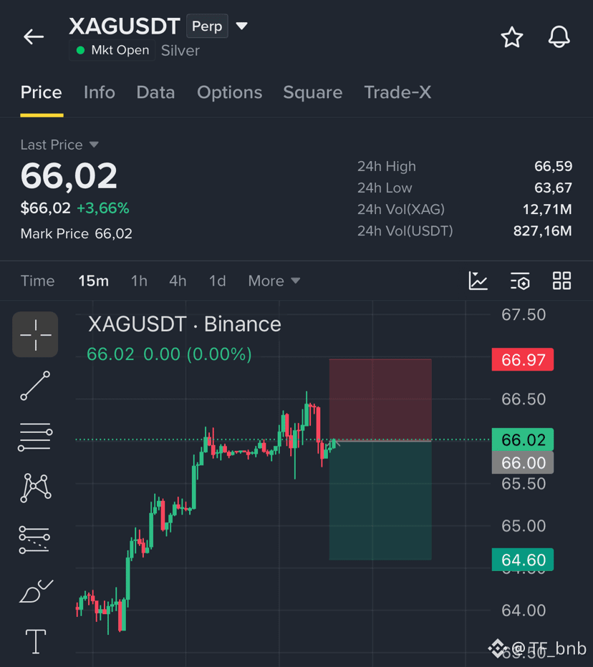Select the 4h interval
The height and width of the screenshot is (667, 593).
click(x=178, y=281)
